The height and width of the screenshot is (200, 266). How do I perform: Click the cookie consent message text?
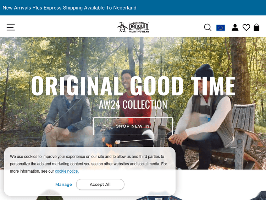(x=89, y=164)
